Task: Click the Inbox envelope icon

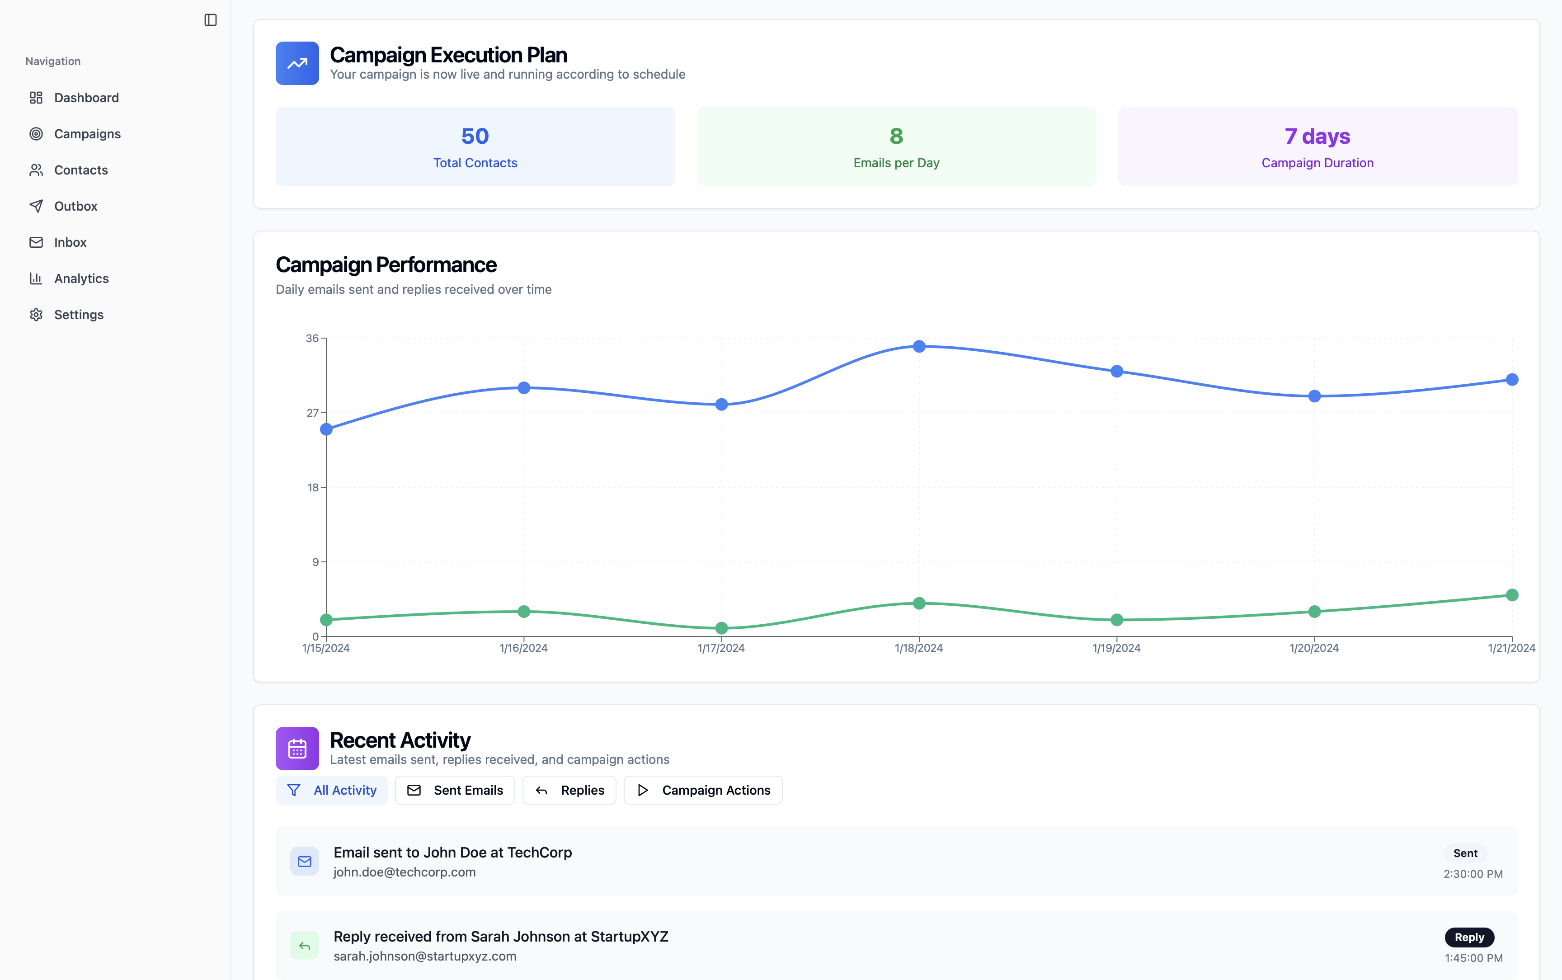Action: tap(36, 242)
